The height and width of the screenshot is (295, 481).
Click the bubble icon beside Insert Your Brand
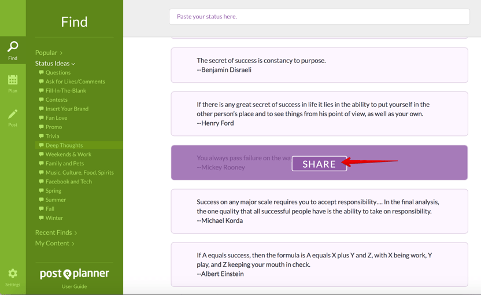click(41, 109)
